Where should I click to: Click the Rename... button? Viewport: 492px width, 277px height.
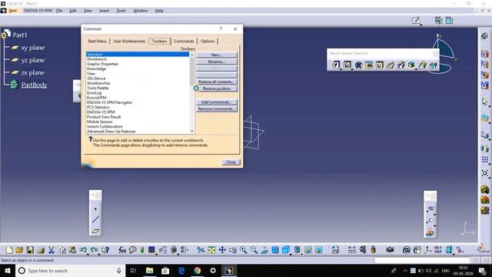coord(217,62)
